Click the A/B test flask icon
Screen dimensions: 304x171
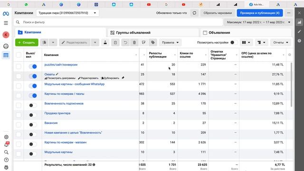click(105, 42)
